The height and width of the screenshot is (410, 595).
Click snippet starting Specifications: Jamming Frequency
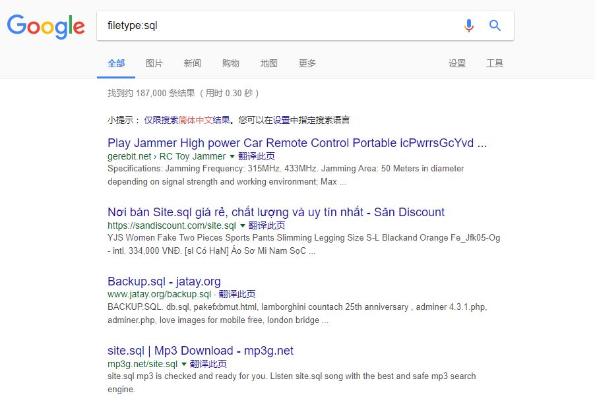286,175
